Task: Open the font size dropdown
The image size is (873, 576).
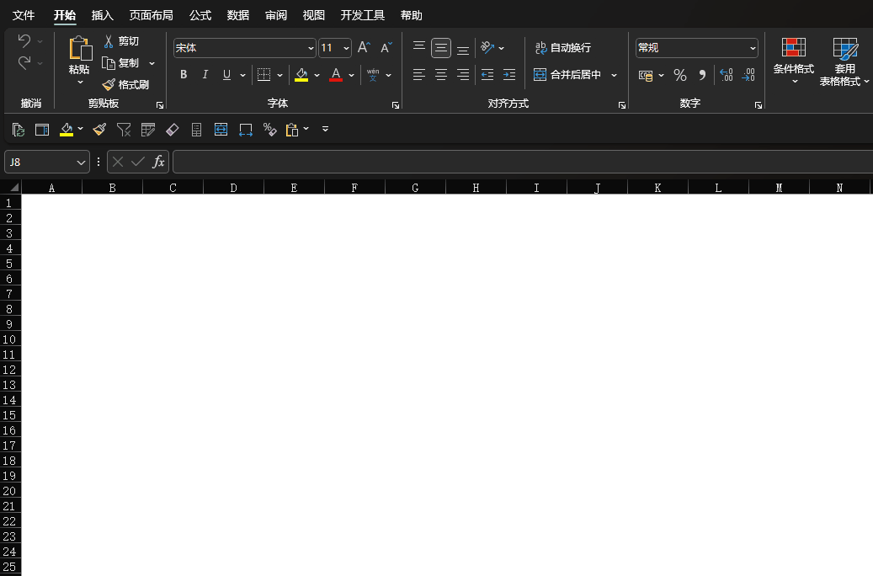Action: [x=346, y=49]
